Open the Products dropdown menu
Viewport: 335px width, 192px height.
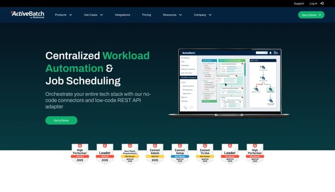(x=63, y=15)
